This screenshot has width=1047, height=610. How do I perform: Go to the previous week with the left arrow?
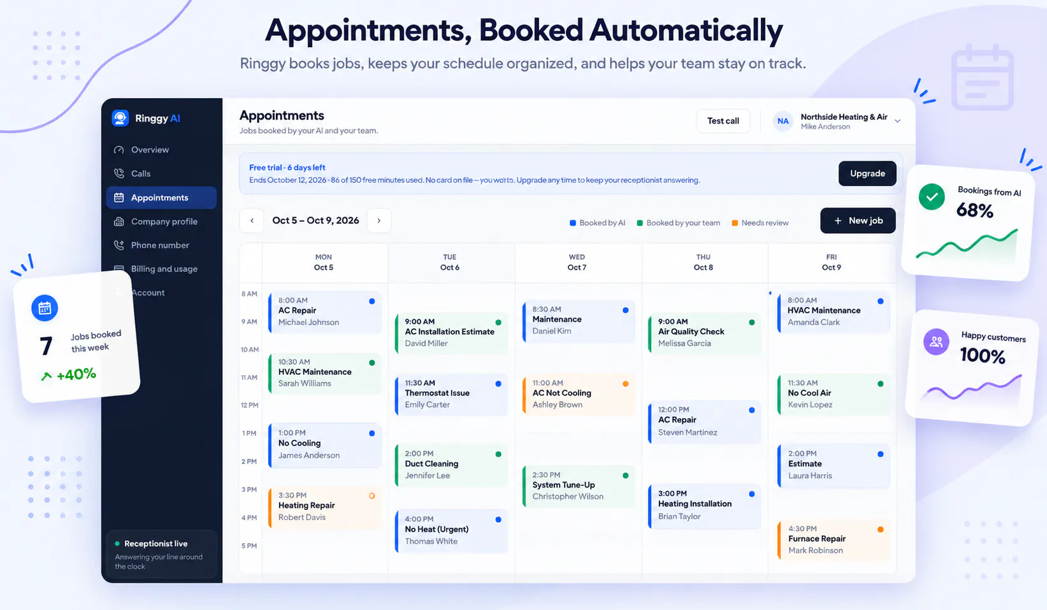(252, 221)
